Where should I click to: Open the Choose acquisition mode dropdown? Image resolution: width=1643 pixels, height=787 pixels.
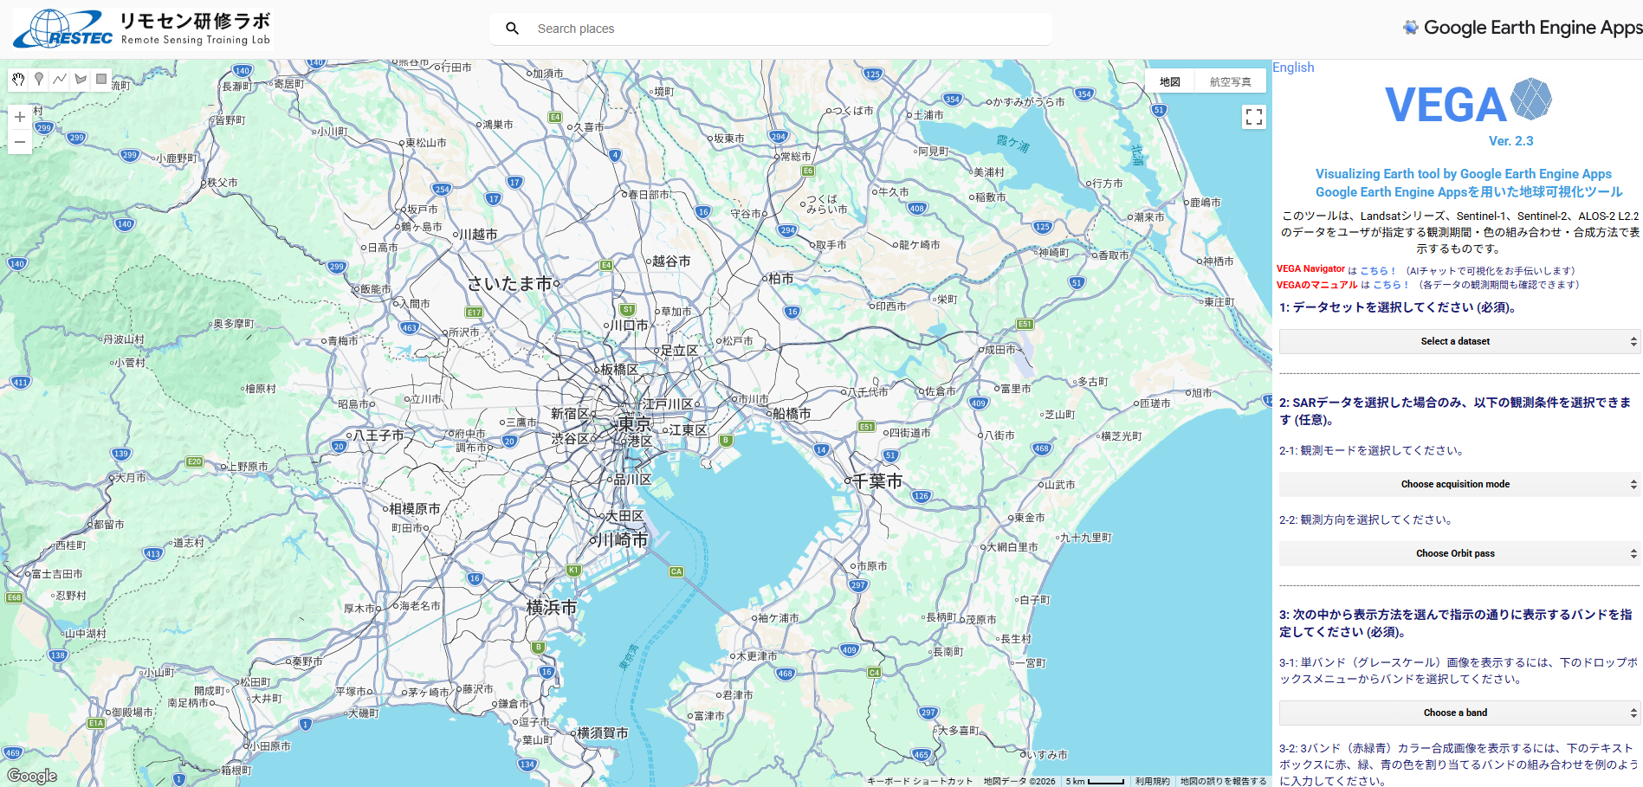tap(1459, 484)
